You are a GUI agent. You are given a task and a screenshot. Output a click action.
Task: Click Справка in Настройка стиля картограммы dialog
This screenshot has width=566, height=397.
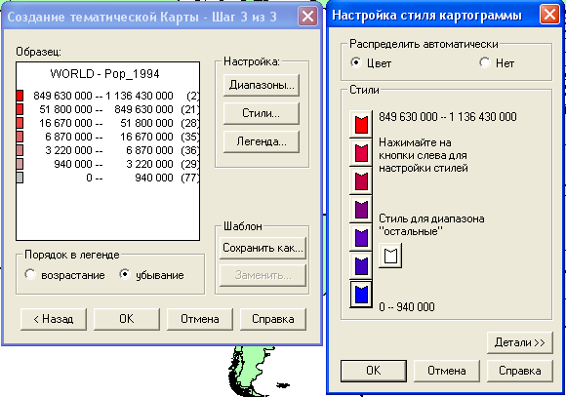(520, 371)
